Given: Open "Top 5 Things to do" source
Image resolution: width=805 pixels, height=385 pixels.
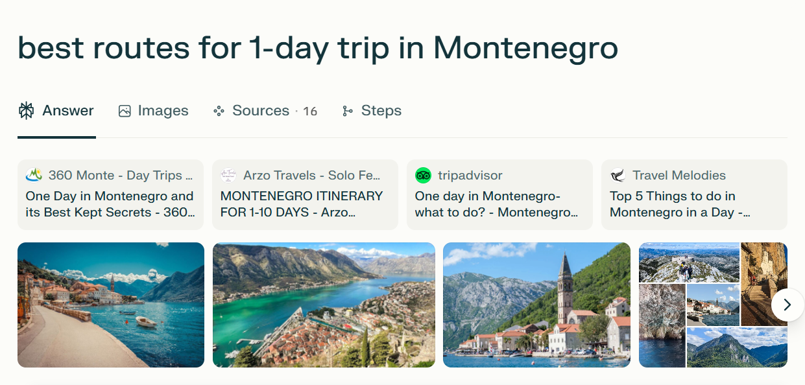Looking at the screenshot, I should click(x=694, y=204).
